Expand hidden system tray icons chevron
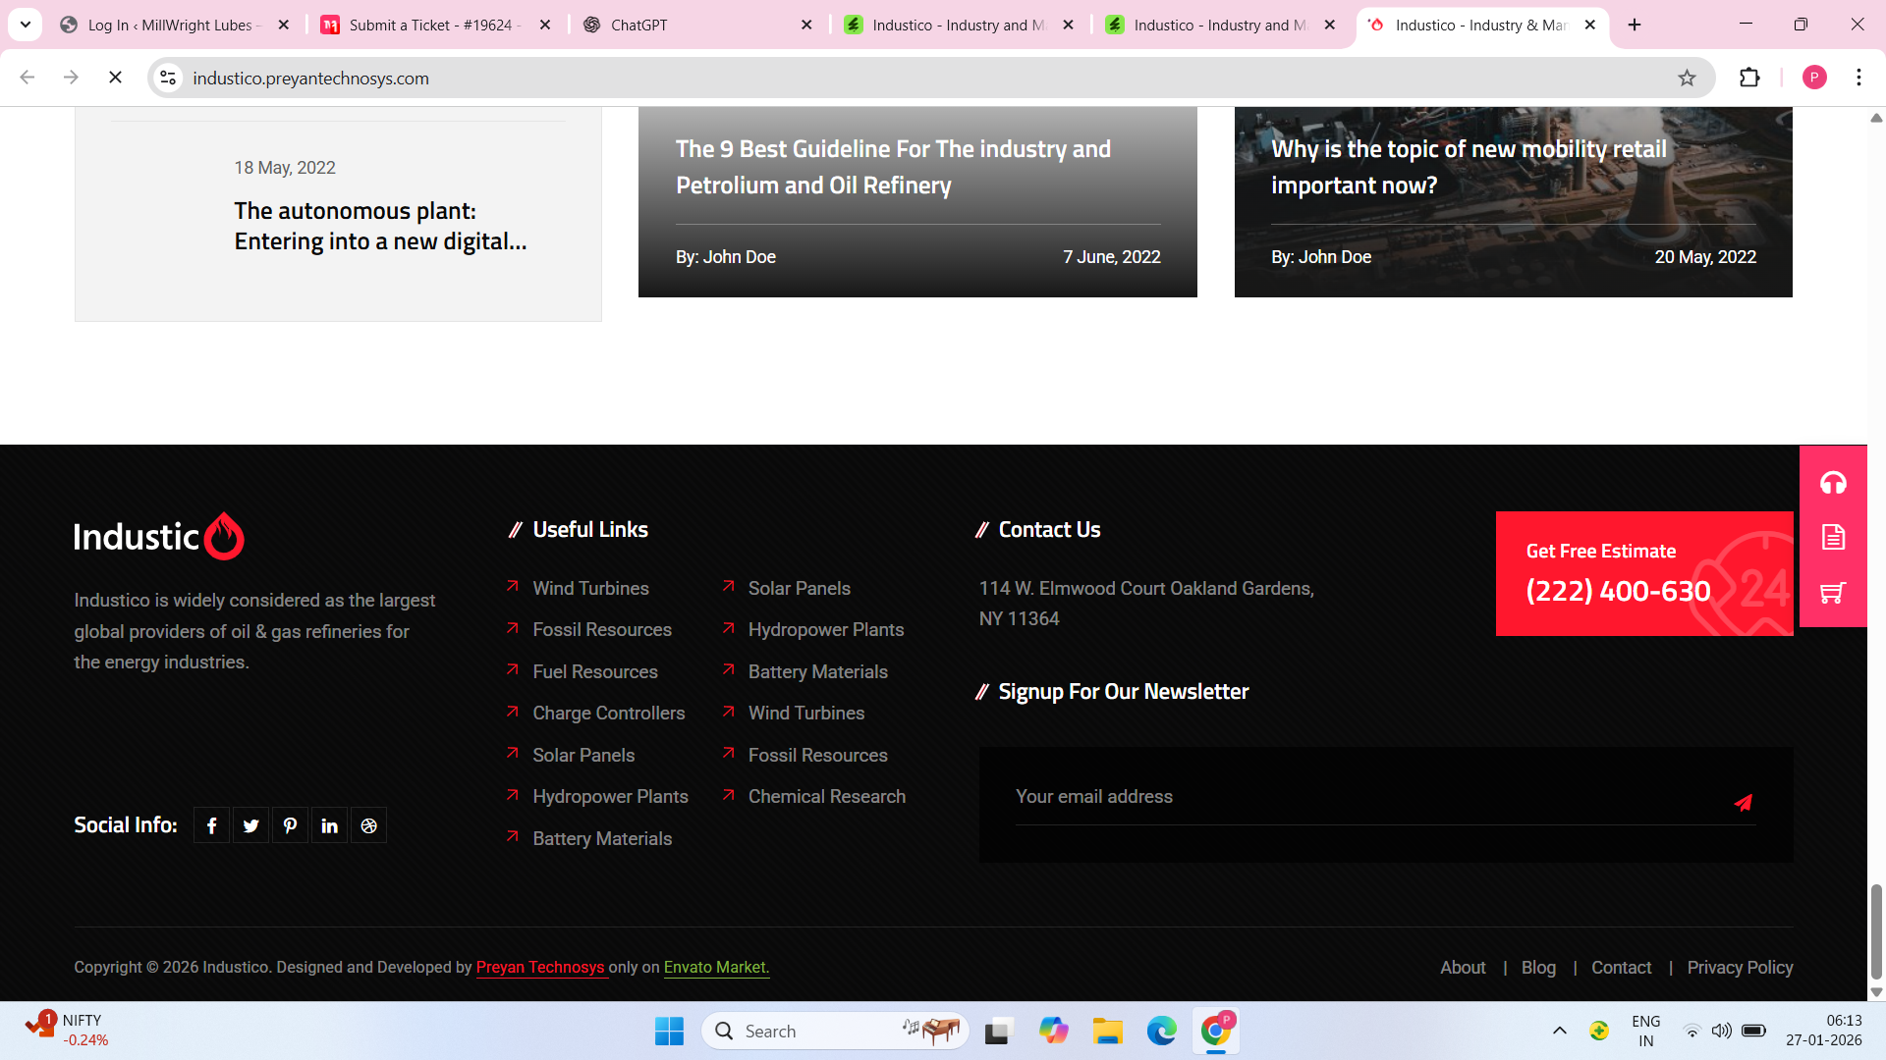 coord(1559,1031)
